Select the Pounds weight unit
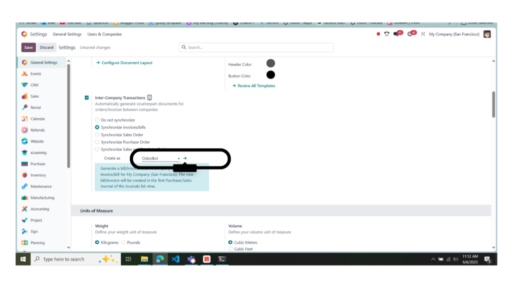The image size is (513, 288). click(123, 242)
